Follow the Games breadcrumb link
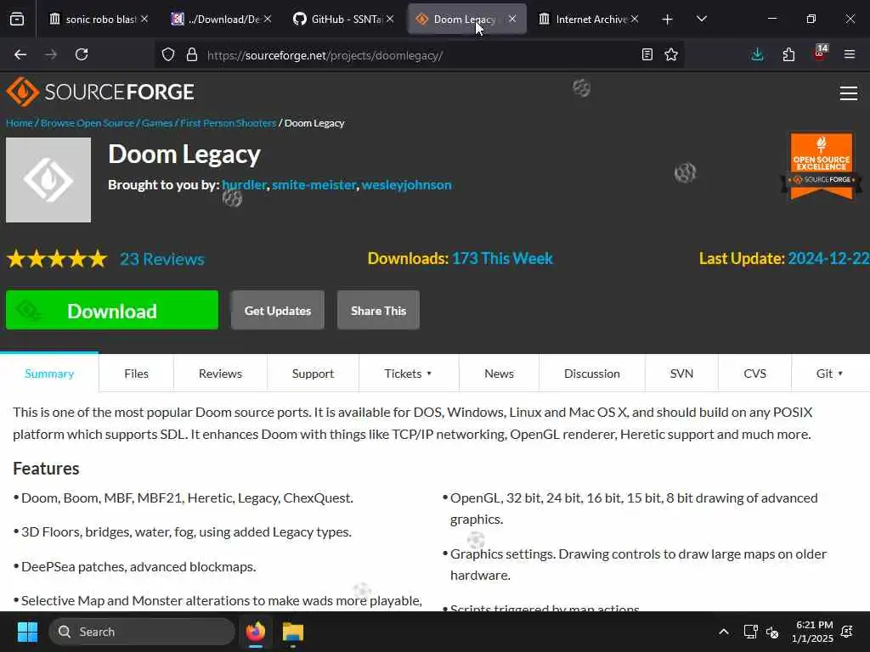 (x=157, y=123)
